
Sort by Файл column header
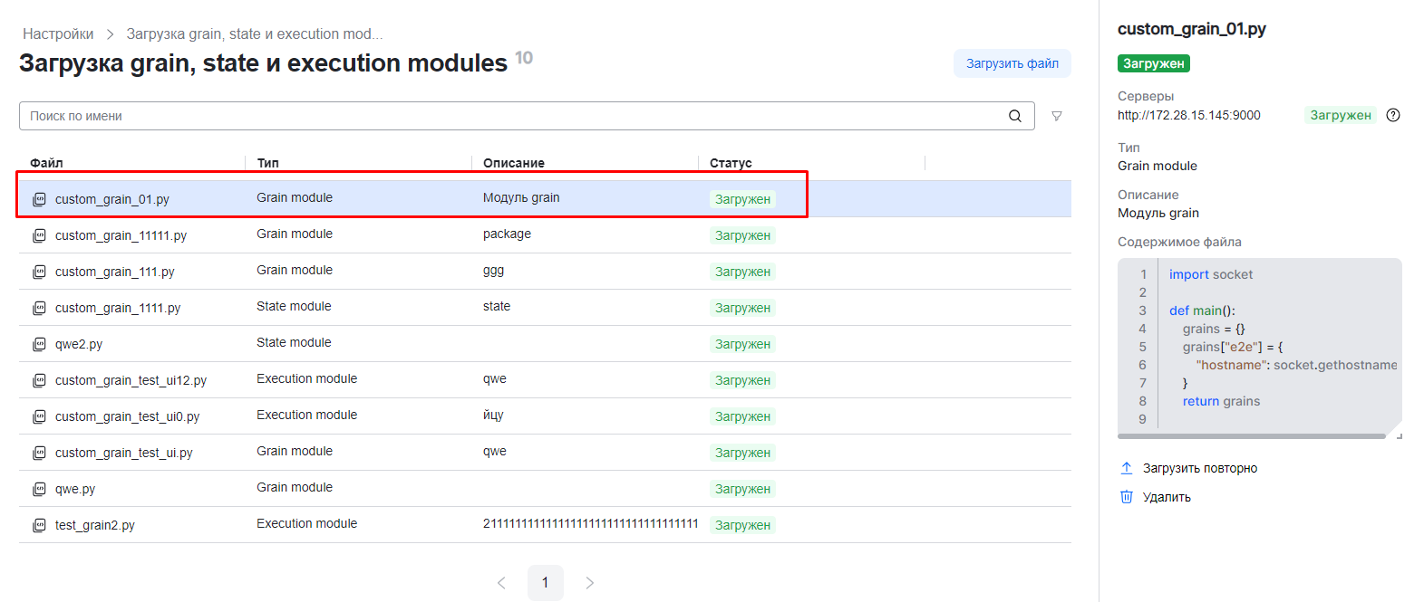pyautogui.click(x=46, y=163)
